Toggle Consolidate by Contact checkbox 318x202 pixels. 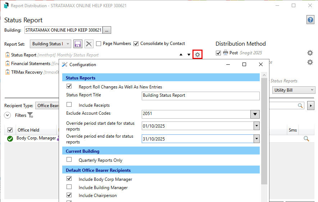[136, 43]
